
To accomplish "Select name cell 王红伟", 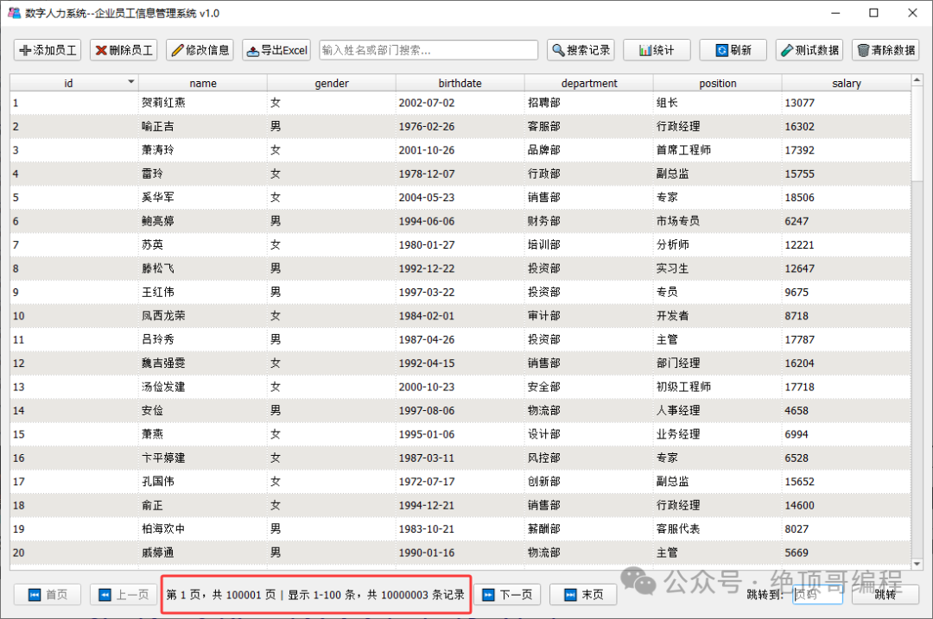I will (x=203, y=292).
